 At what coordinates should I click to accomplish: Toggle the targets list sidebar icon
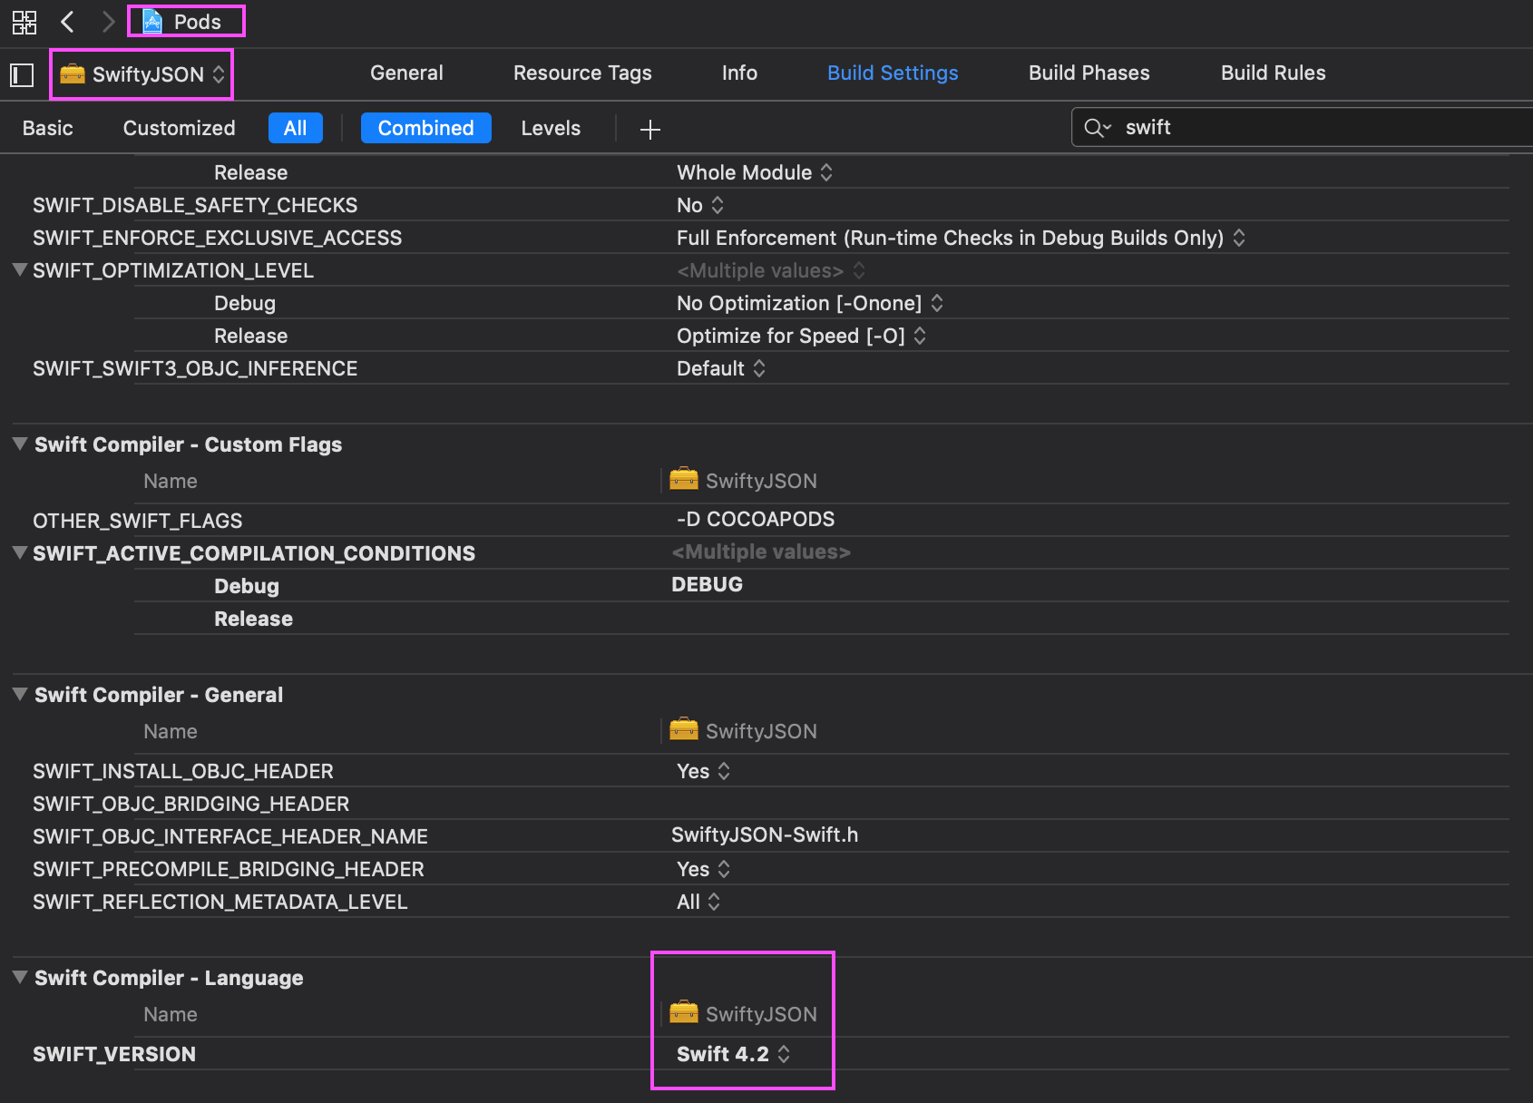pyautogui.click(x=22, y=74)
